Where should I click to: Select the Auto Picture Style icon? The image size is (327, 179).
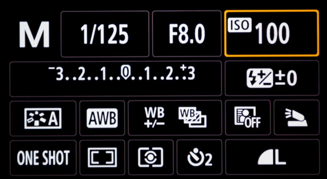click(x=43, y=118)
